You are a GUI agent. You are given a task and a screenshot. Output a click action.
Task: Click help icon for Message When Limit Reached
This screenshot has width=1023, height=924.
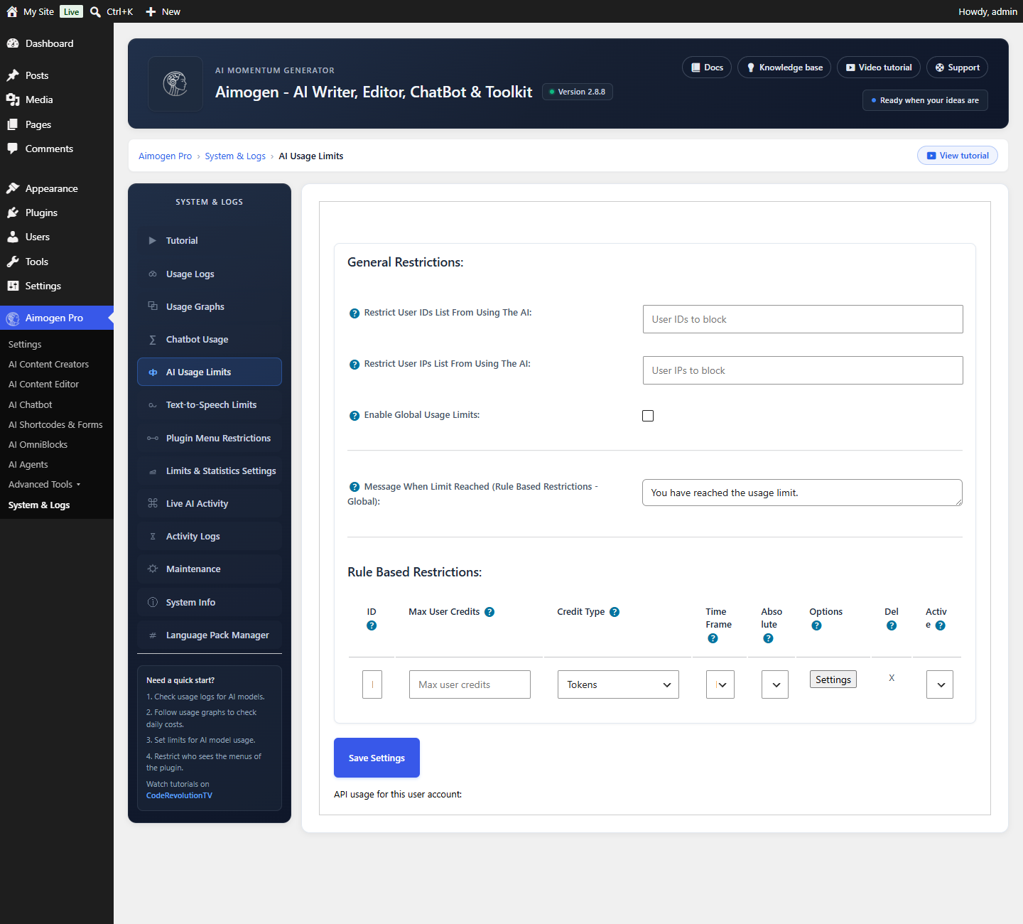[x=354, y=487]
